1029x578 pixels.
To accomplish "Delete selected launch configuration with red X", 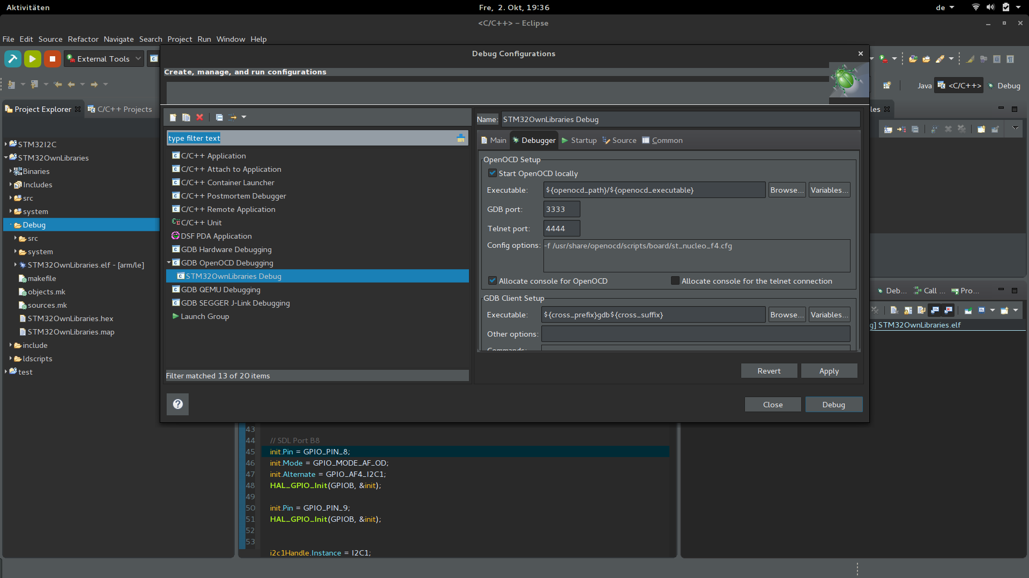I will click(200, 117).
